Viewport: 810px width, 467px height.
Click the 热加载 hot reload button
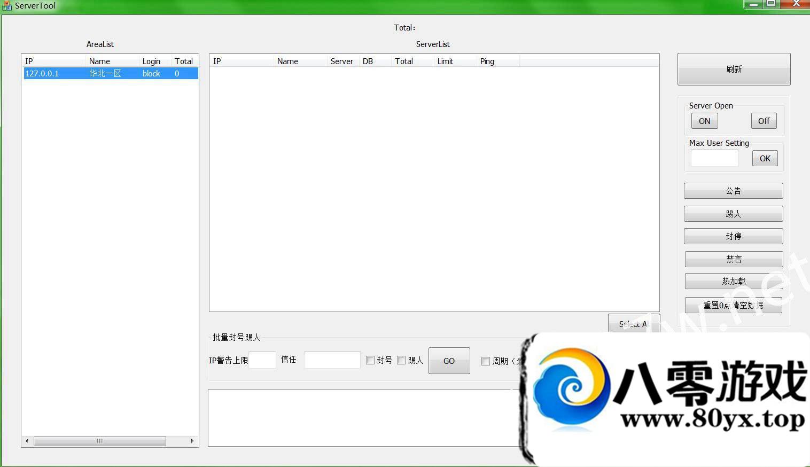[x=734, y=281]
